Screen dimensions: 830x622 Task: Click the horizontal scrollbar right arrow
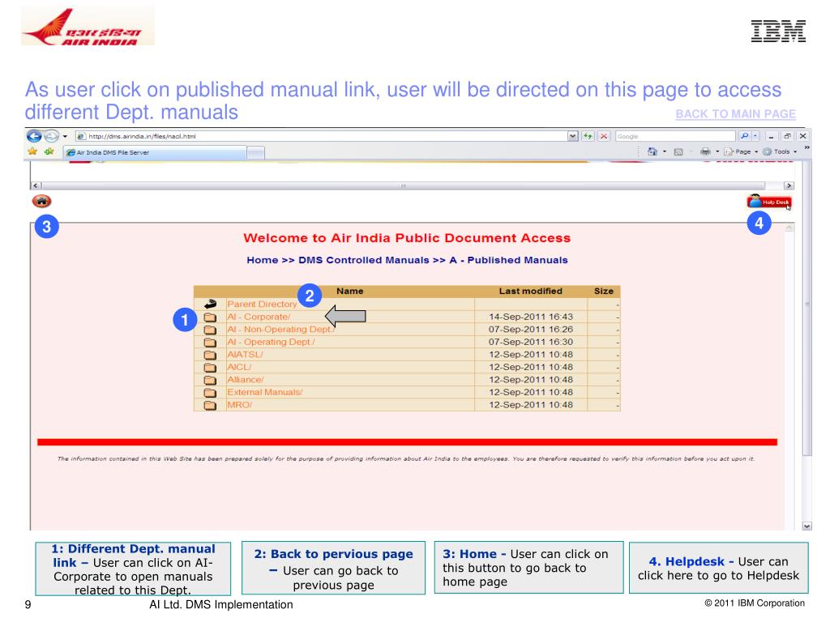point(789,185)
